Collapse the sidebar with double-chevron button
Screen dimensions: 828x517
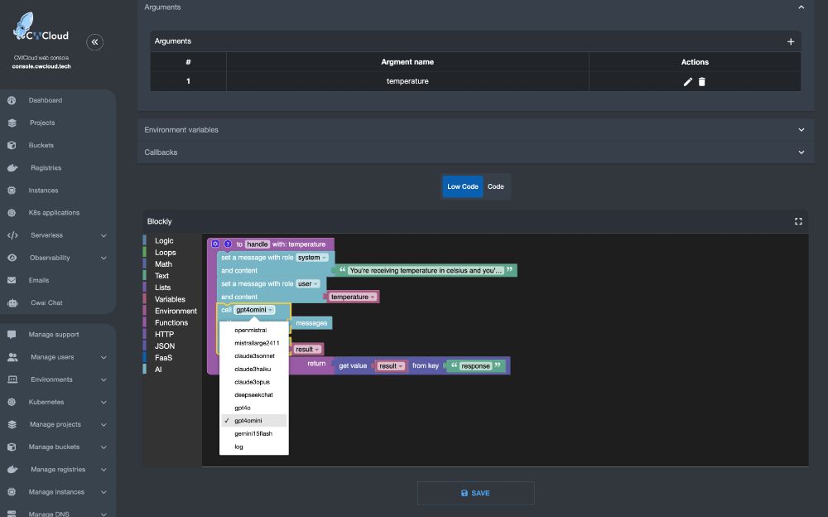(x=94, y=41)
